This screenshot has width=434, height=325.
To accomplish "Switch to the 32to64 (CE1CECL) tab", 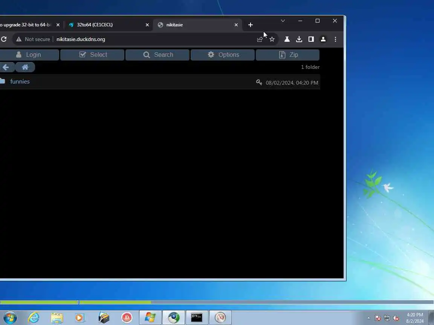I will (x=108, y=25).
